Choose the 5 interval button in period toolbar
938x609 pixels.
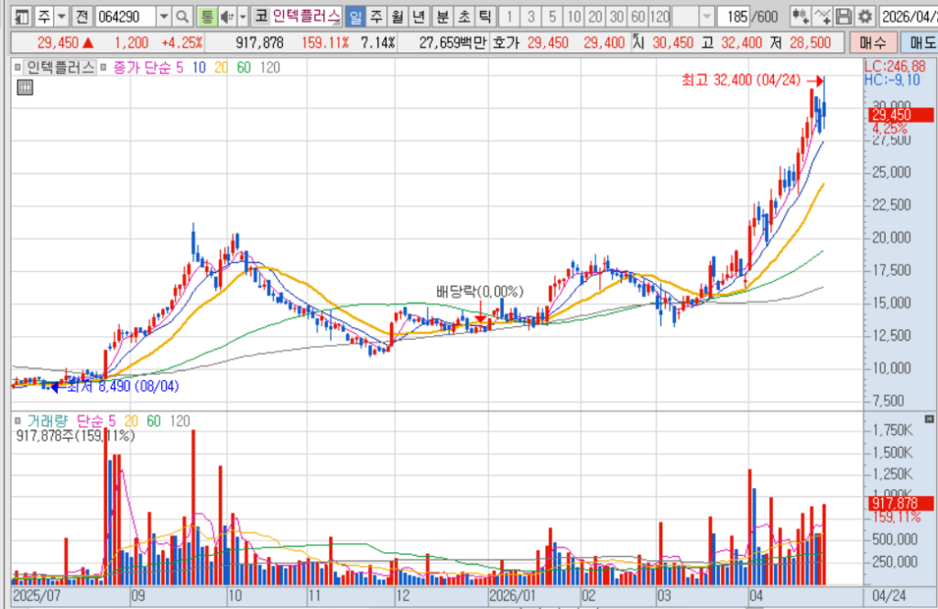(552, 16)
